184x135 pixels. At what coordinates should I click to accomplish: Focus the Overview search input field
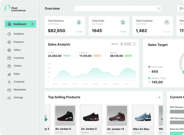coord(115,9)
